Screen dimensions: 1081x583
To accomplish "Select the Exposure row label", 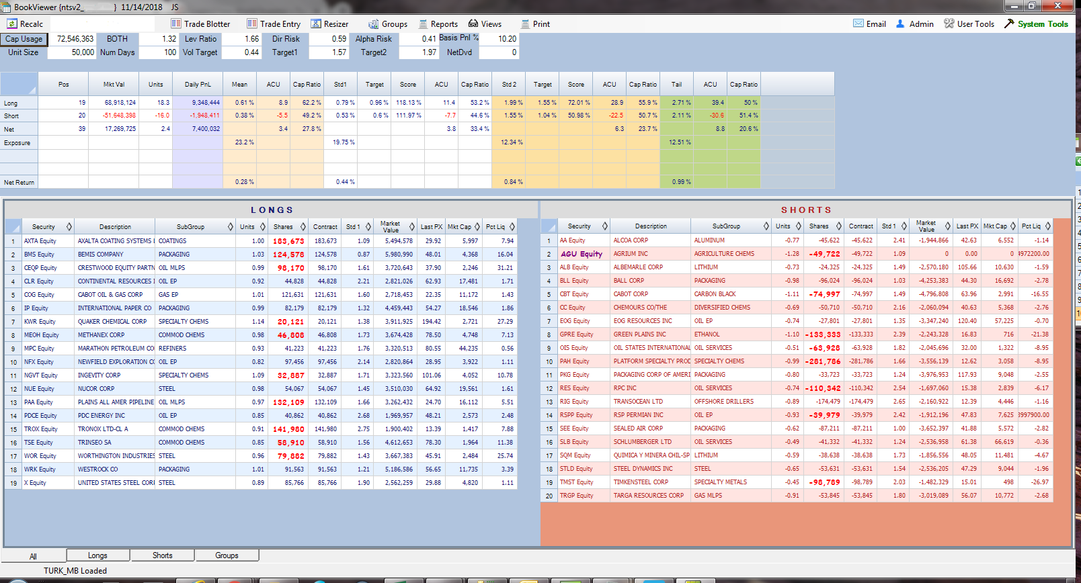I will [x=19, y=142].
